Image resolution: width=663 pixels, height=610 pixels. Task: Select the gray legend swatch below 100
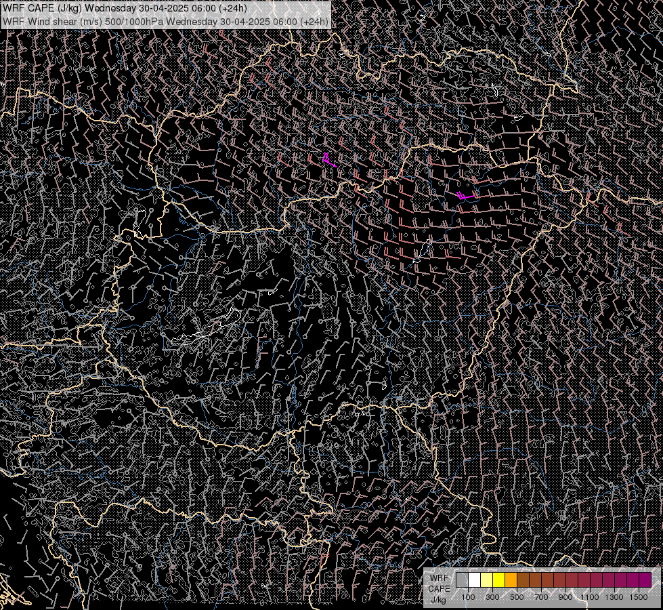(462, 579)
